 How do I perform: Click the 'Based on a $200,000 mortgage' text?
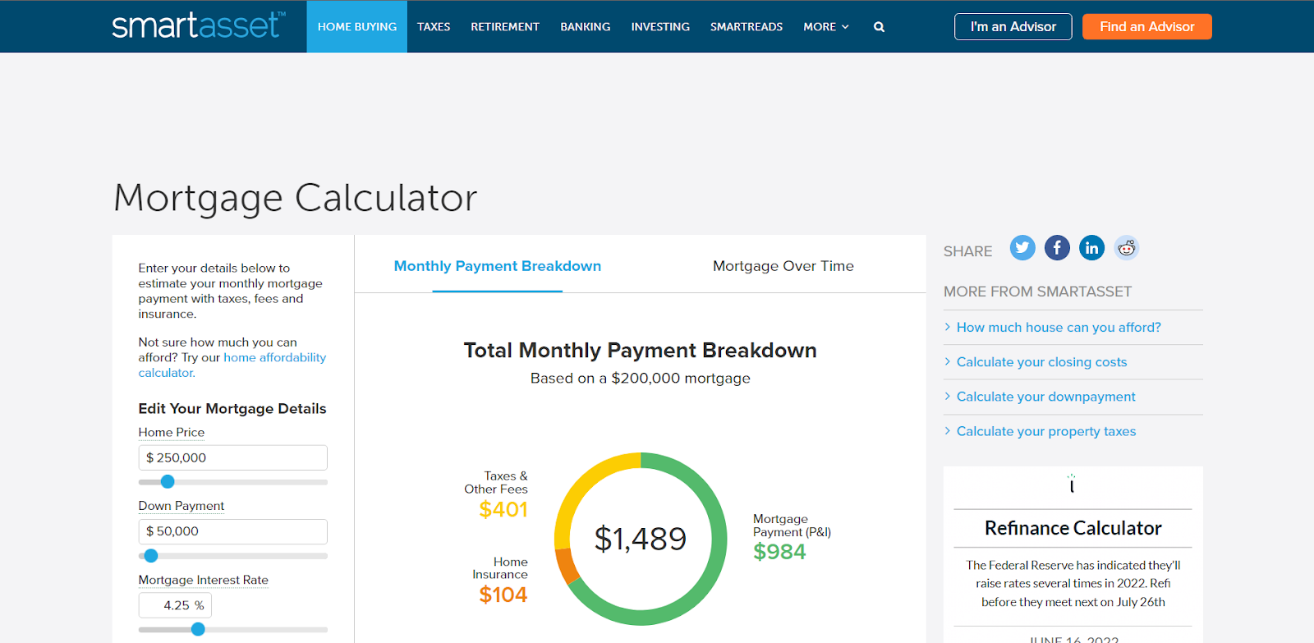pos(641,379)
